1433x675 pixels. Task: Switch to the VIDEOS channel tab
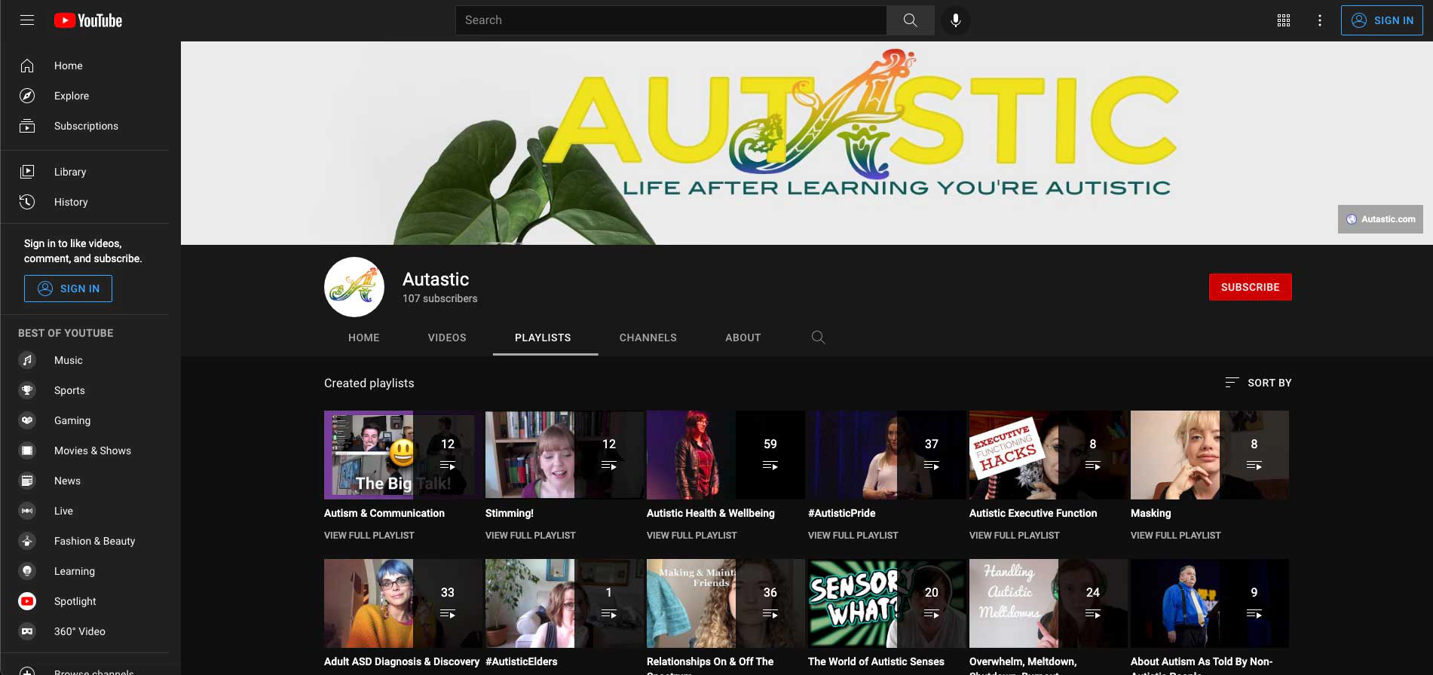tap(447, 337)
